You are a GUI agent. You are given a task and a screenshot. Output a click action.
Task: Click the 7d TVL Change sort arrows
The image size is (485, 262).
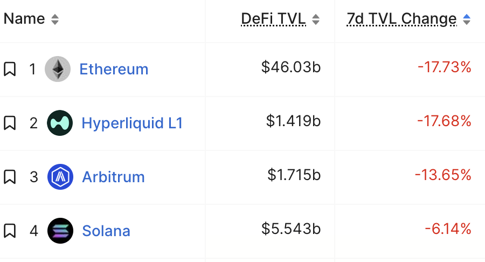(467, 19)
